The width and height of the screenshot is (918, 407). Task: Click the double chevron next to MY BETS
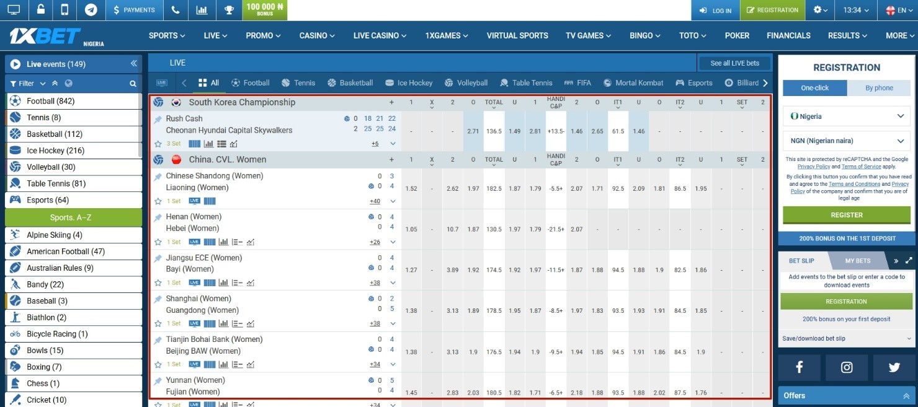click(896, 261)
